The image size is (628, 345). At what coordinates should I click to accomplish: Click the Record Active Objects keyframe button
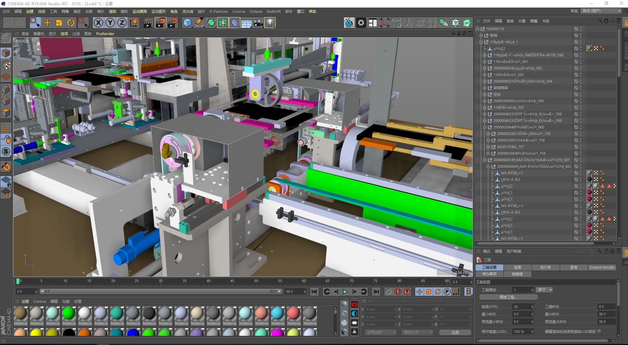(x=388, y=292)
